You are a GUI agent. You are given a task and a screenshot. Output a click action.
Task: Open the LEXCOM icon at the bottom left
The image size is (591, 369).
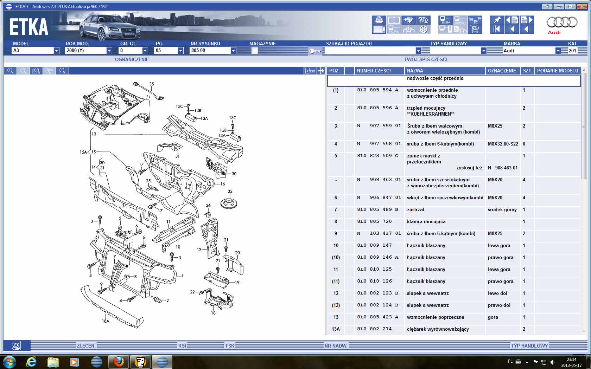(17, 345)
